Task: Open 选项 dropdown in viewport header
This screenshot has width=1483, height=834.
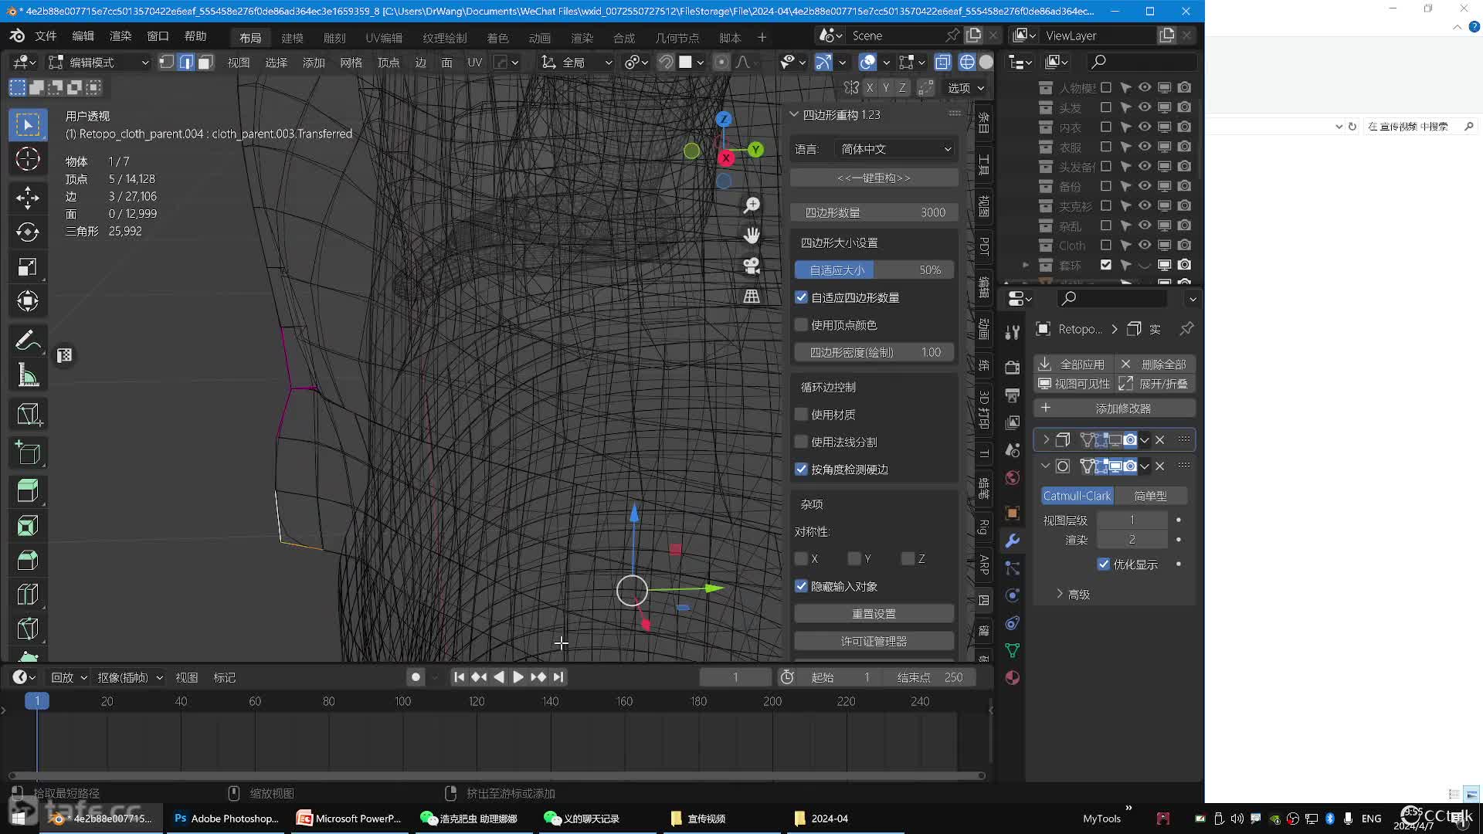Action: pyautogui.click(x=965, y=88)
